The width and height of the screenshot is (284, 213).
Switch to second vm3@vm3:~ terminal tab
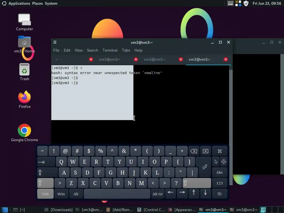coord(110,59)
